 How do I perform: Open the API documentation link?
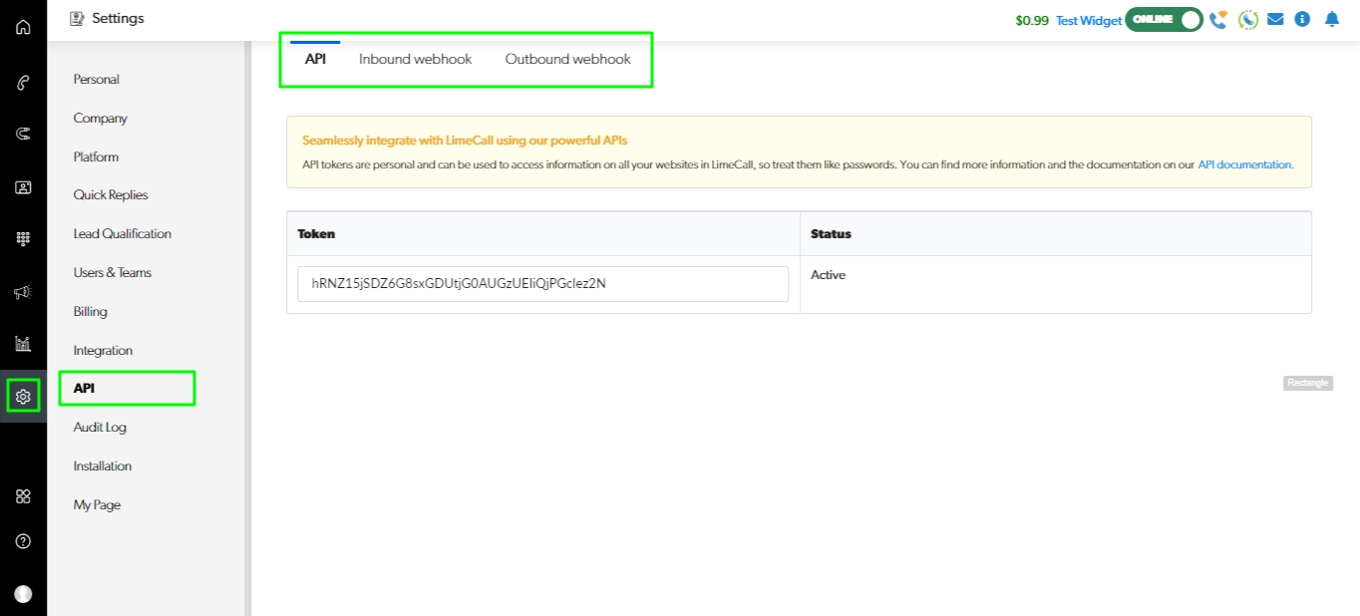pos(1244,164)
